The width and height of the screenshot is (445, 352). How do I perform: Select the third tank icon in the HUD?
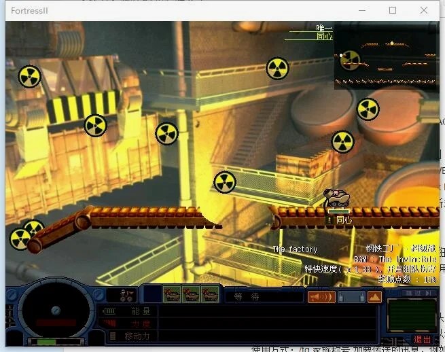(x=210, y=294)
